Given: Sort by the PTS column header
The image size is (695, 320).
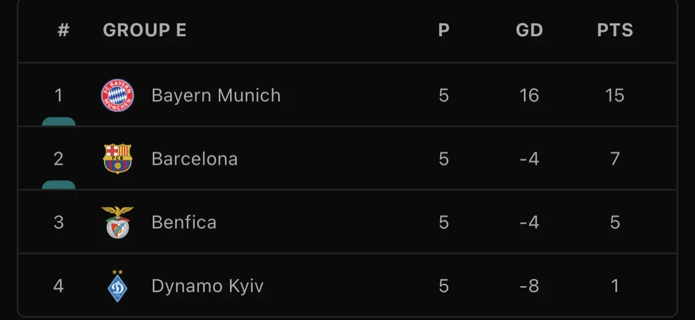Looking at the screenshot, I should (615, 31).
